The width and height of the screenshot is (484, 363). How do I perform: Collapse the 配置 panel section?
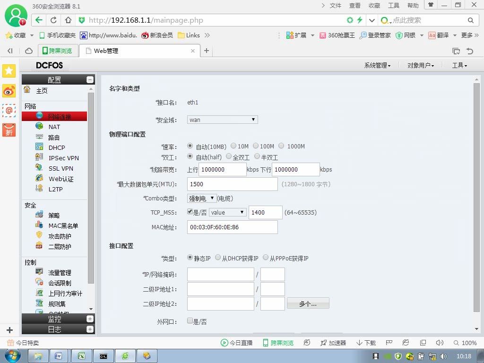click(90, 79)
